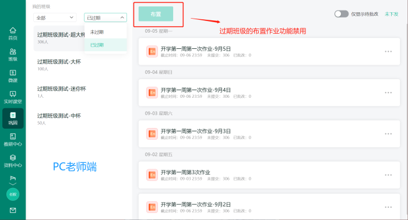Image resolution: width=408 pixels, height=220 pixels.
Task: Choose 已过期 in dropdown list
Action: click(x=105, y=45)
